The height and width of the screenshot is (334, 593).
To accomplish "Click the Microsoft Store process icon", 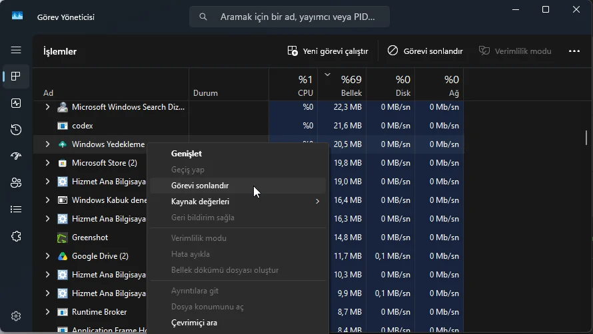I will [63, 163].
